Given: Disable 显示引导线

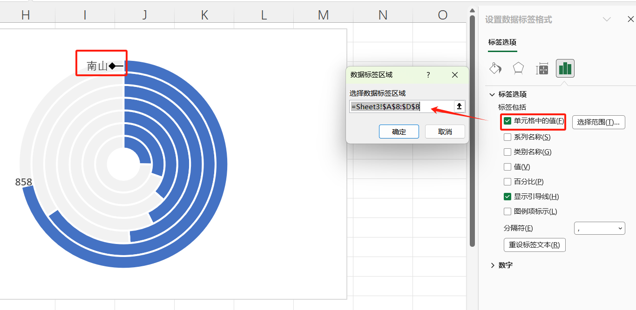Looking at the screenshot, I should [507, 196].
